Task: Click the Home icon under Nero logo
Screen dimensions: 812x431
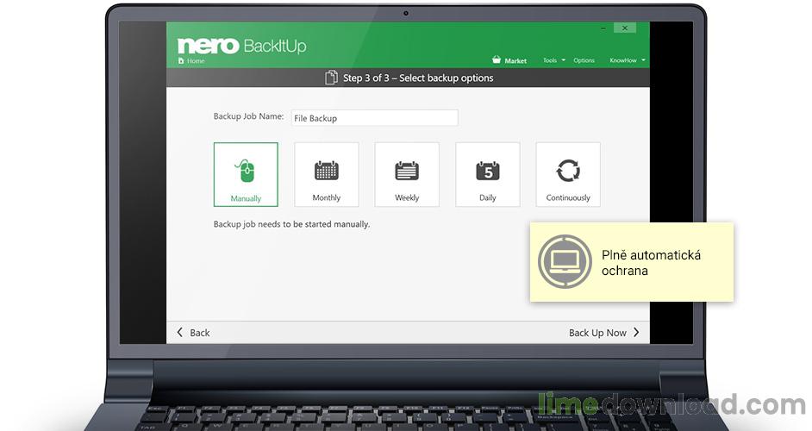Action: 181,60
